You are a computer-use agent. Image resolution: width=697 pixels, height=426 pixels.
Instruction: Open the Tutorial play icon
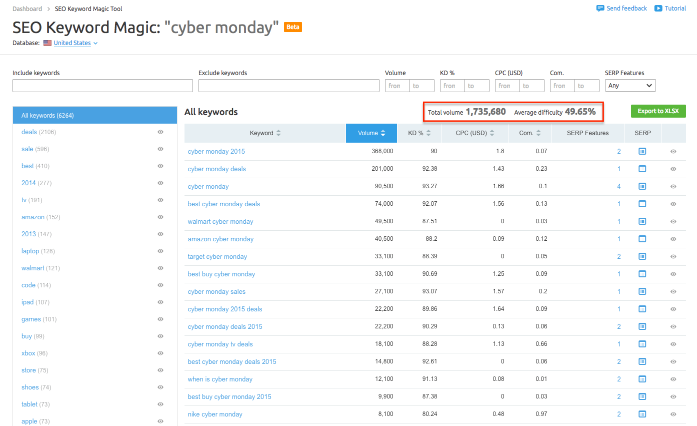pyautogui.click(x=659, y=8)
